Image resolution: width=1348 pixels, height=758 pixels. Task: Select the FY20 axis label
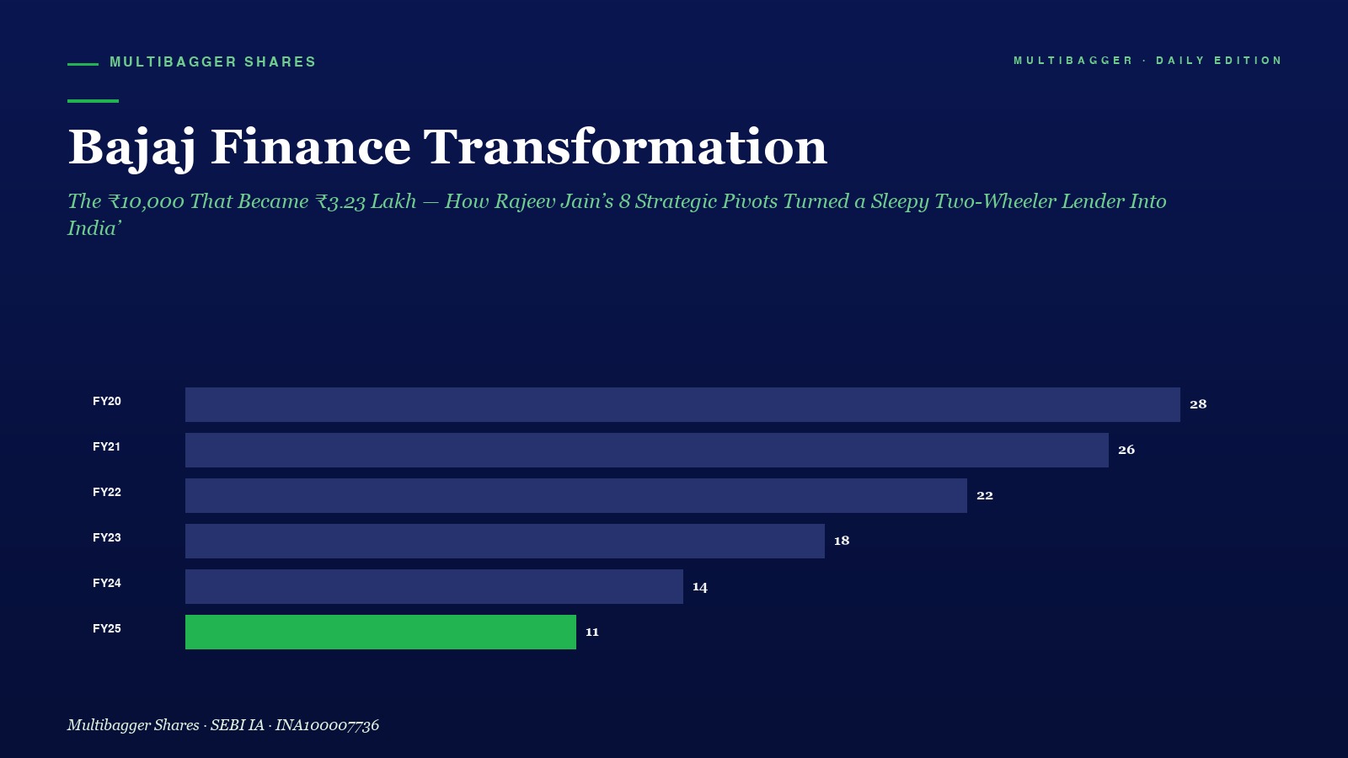(x=107, y=401)
